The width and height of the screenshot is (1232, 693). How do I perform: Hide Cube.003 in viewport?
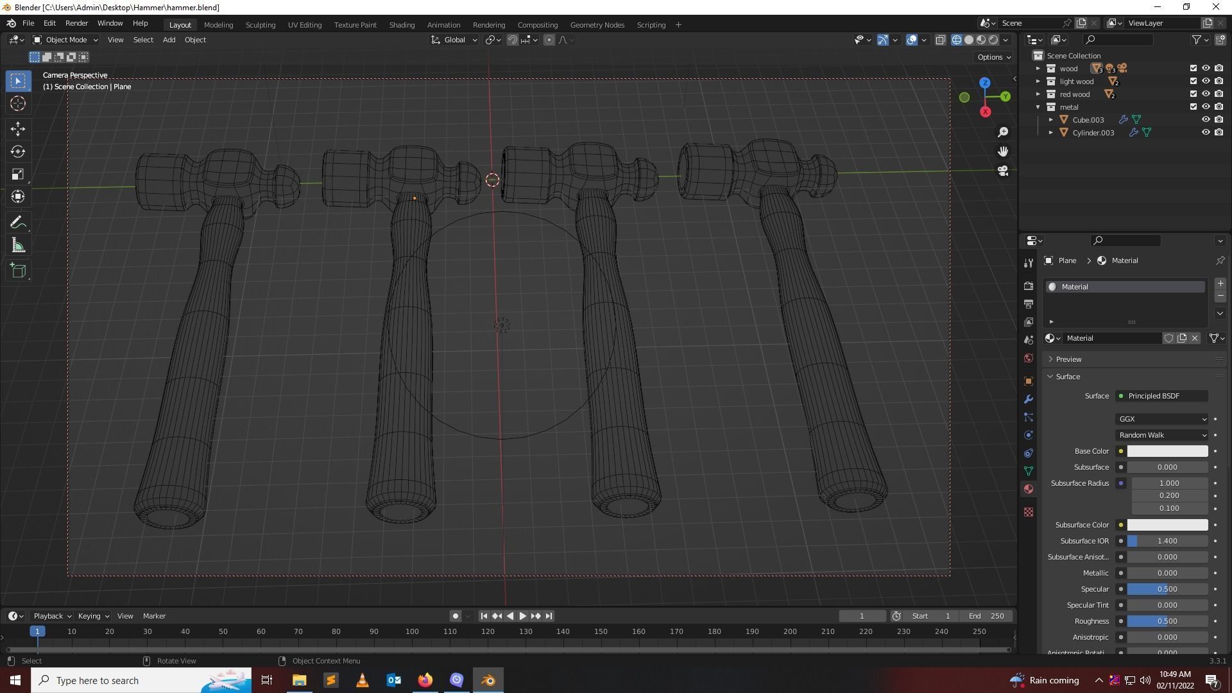1206,120
